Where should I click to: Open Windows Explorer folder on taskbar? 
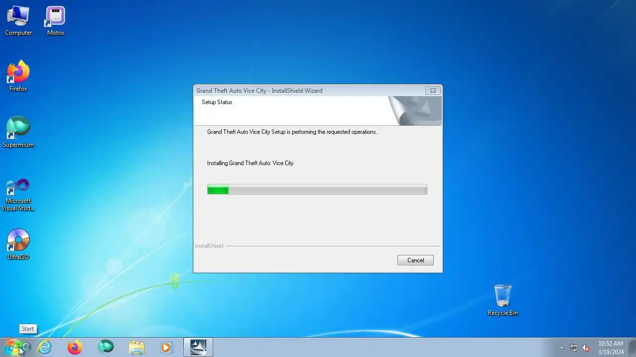(136, 347)
